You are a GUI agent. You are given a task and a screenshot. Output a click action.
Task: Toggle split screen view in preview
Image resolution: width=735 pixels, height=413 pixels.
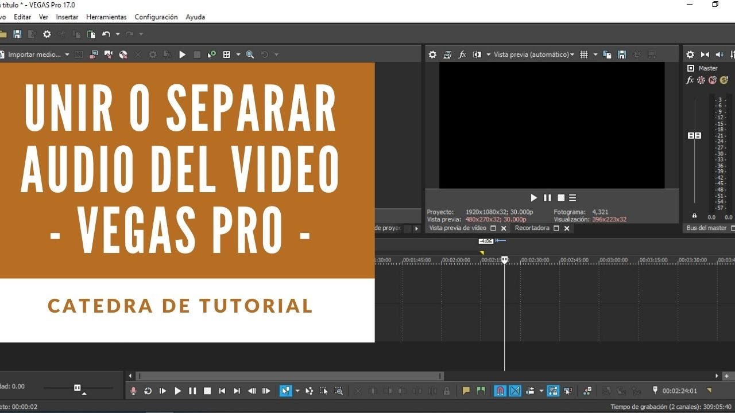[x=477, y=54]
